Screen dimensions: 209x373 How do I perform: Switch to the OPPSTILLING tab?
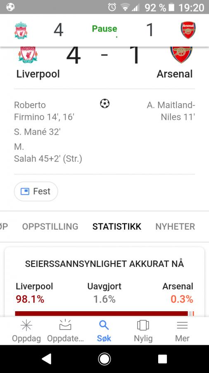point(50,226)
